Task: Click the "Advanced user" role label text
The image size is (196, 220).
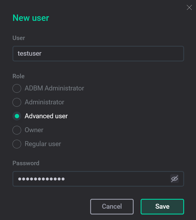Action: [46, 116]
